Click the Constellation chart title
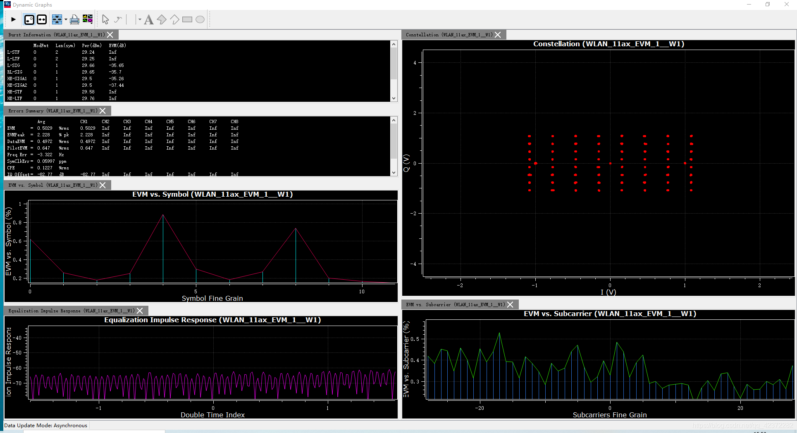Image resolution: width=797 pixels, height=433 pixels. [x=608, y=44]
